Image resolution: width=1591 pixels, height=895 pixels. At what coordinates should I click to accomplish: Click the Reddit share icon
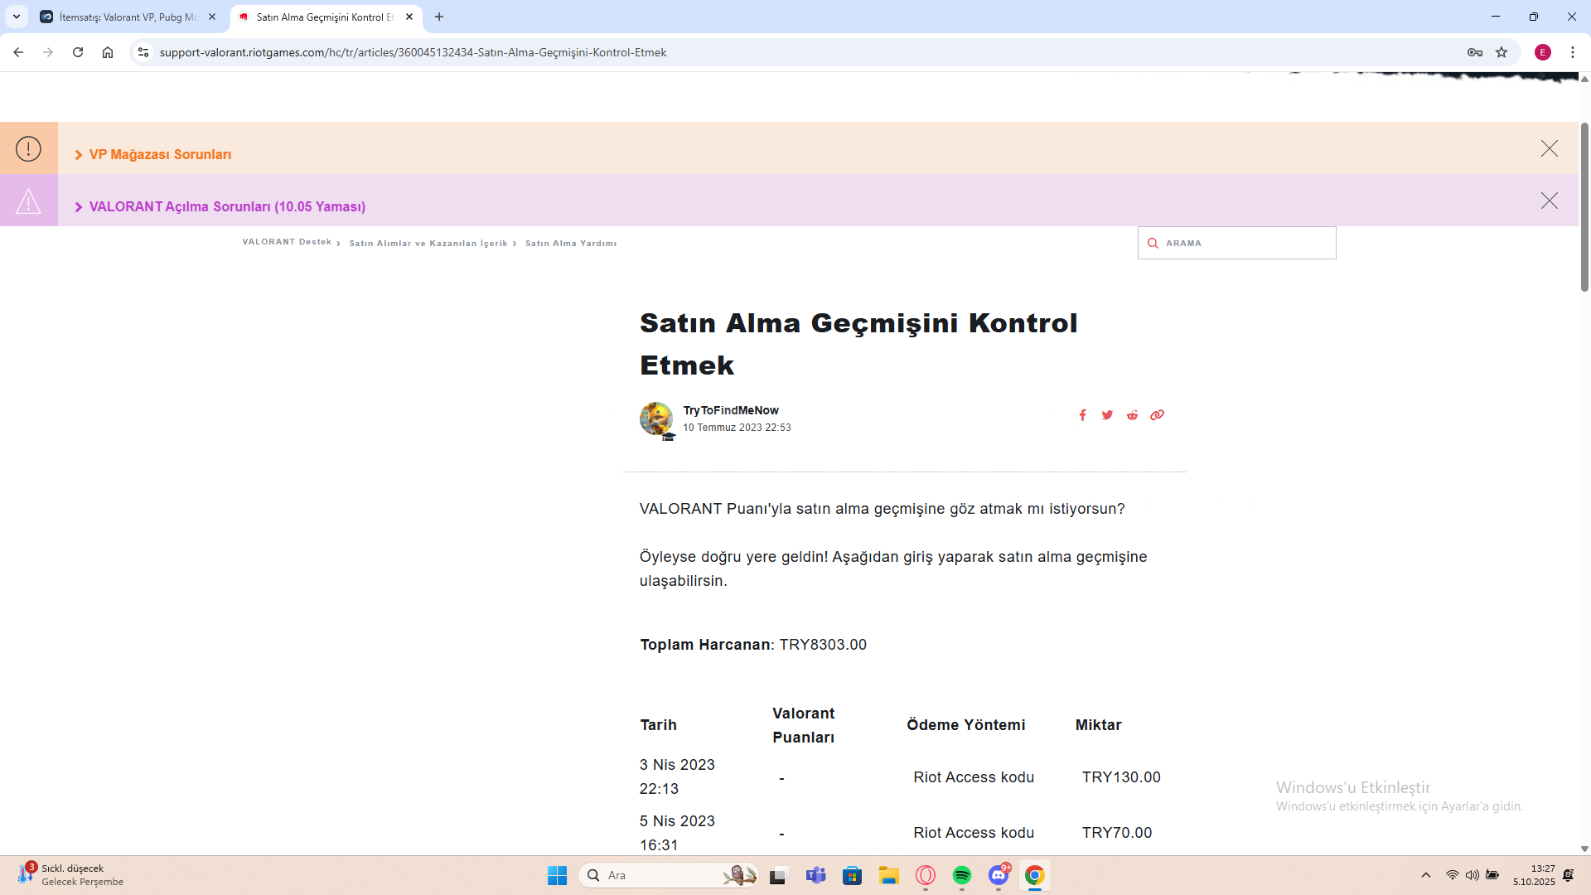pyautogui.click(x=1132, y=415)
